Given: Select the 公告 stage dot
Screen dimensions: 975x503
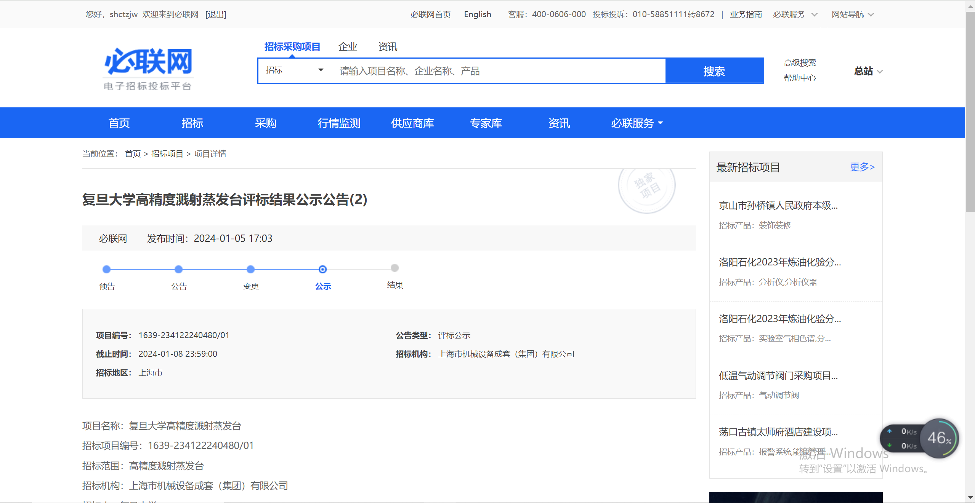Looking at the screenshot, I should click(178, 270).
